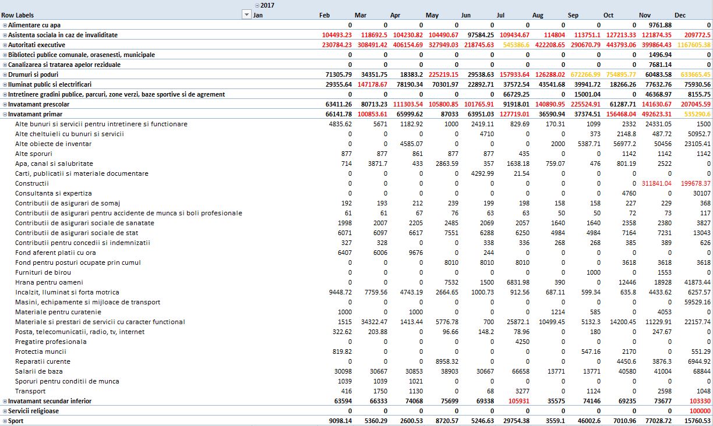The width and height of the screenshot is (713, 426).
Task: Expand the Drumuri si poduri group
Action: coord(5,75)
